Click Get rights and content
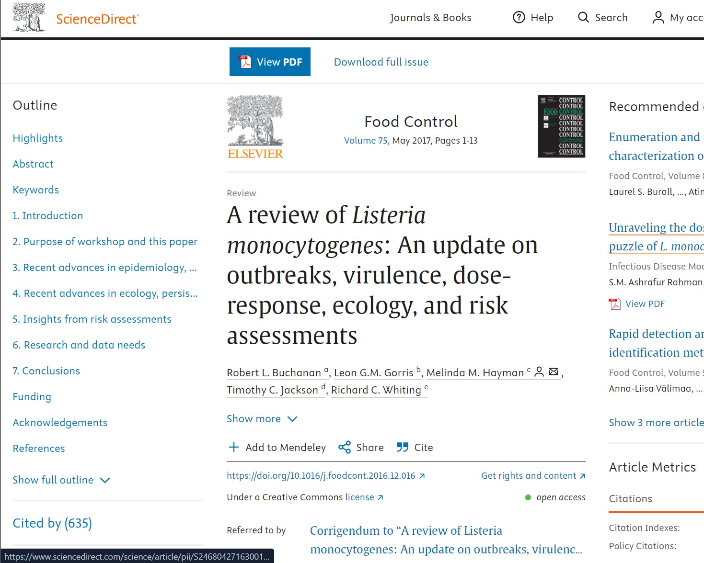This screenshot has width=704, height=563. 529,475
